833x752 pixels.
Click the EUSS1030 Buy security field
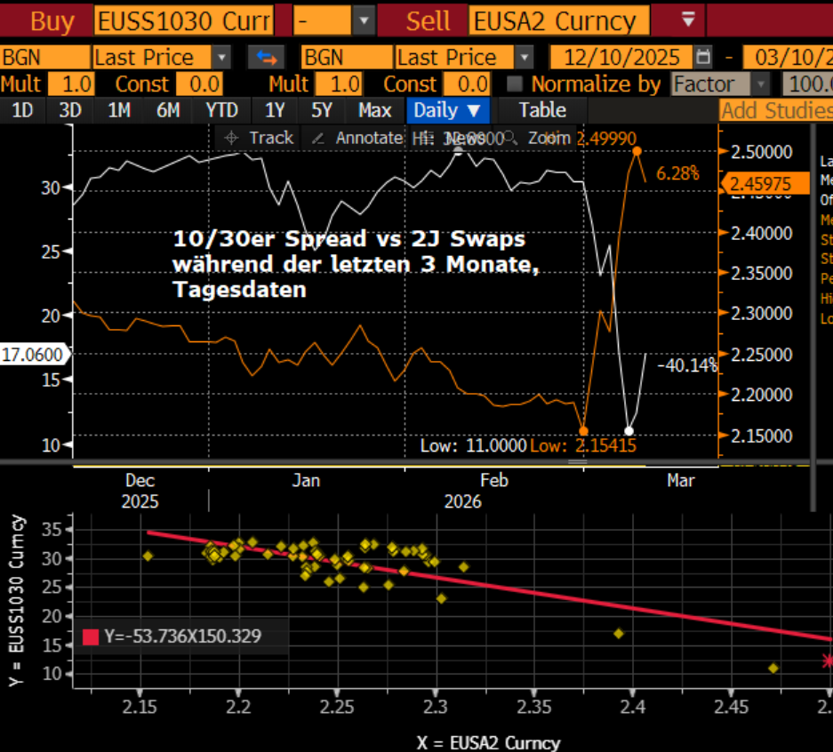coord(183,20)
